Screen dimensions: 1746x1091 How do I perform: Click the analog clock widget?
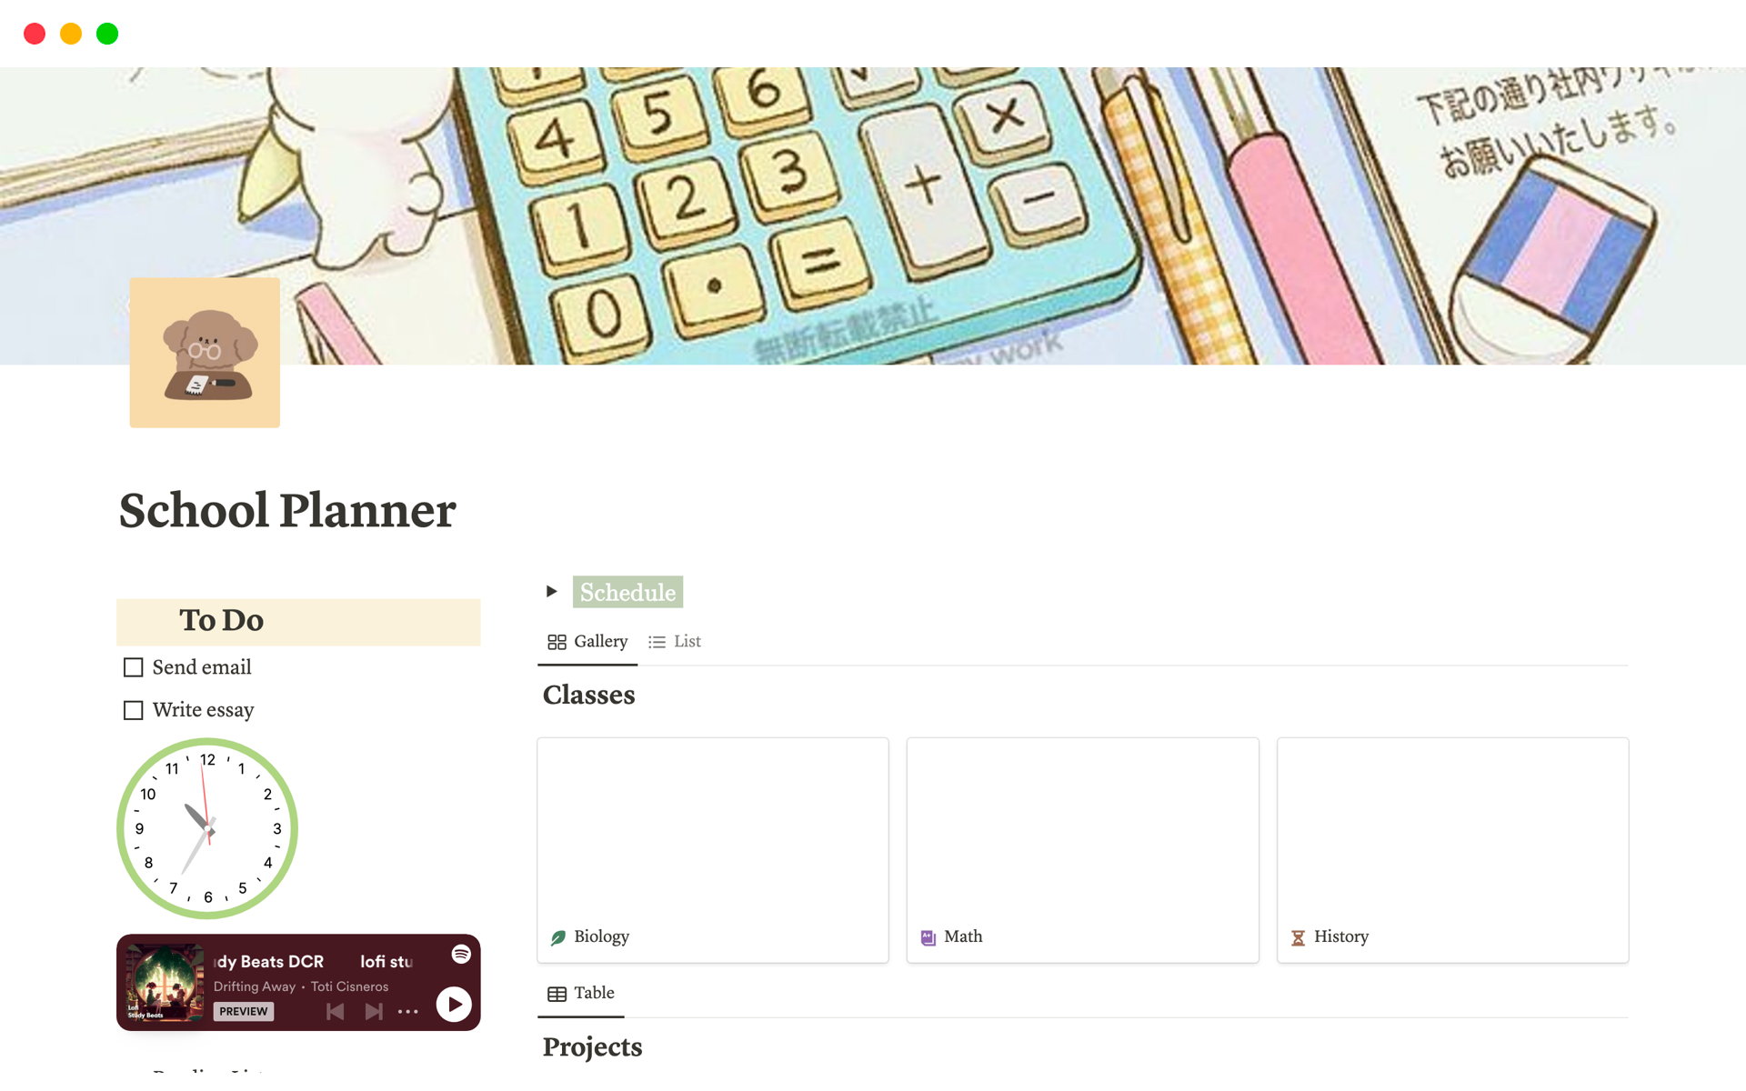click(x=206, y=825)
